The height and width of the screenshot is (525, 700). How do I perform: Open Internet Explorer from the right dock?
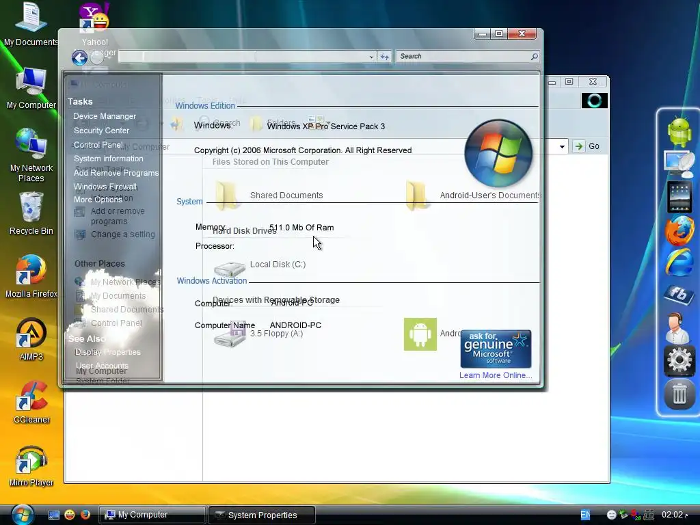pyautogui.click(x=679, y=263)
